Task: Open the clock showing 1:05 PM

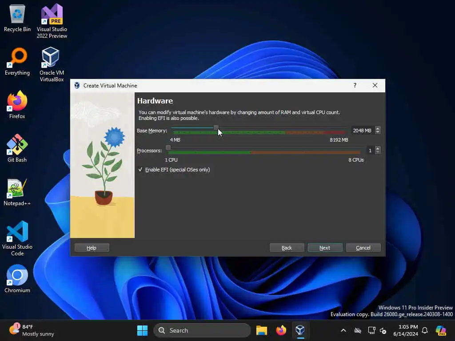Action: click(x=406, y=330)
